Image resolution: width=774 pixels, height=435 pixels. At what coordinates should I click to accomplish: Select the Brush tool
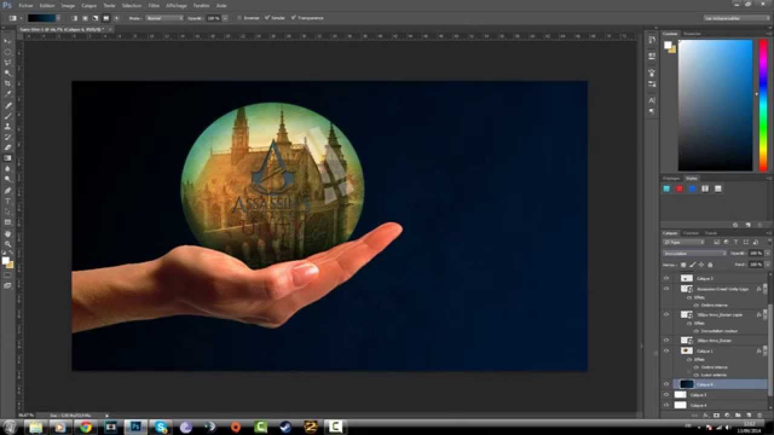tap(8, 116)
